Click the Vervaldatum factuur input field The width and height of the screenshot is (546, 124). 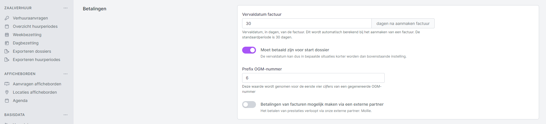pyautogui.click(x=306, y=23)
